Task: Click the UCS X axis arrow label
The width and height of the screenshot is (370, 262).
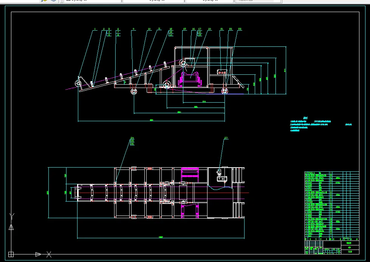Action: click(x=49, y=254)
